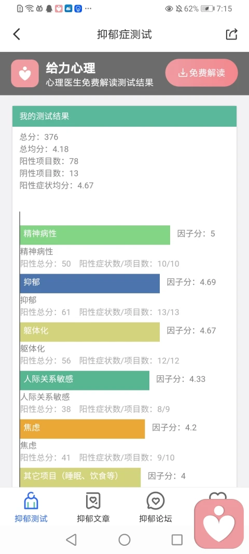This screenshot has height=554, width=249.
Task: Tap the back arrow icon
Action: point(17,34)
